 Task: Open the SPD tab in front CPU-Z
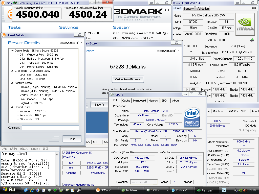coord(164,101)
